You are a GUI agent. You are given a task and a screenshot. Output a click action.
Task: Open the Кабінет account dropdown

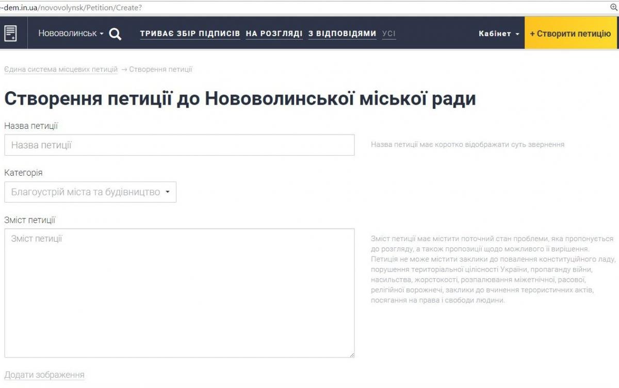pos(499,33)
